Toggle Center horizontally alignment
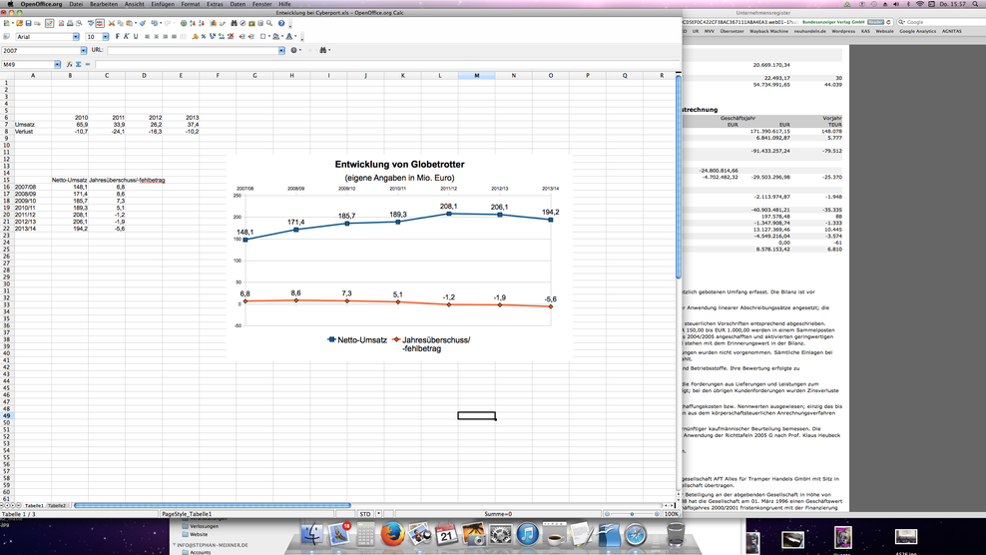This screenshot has height=555, width=986. tap(156, 37)
